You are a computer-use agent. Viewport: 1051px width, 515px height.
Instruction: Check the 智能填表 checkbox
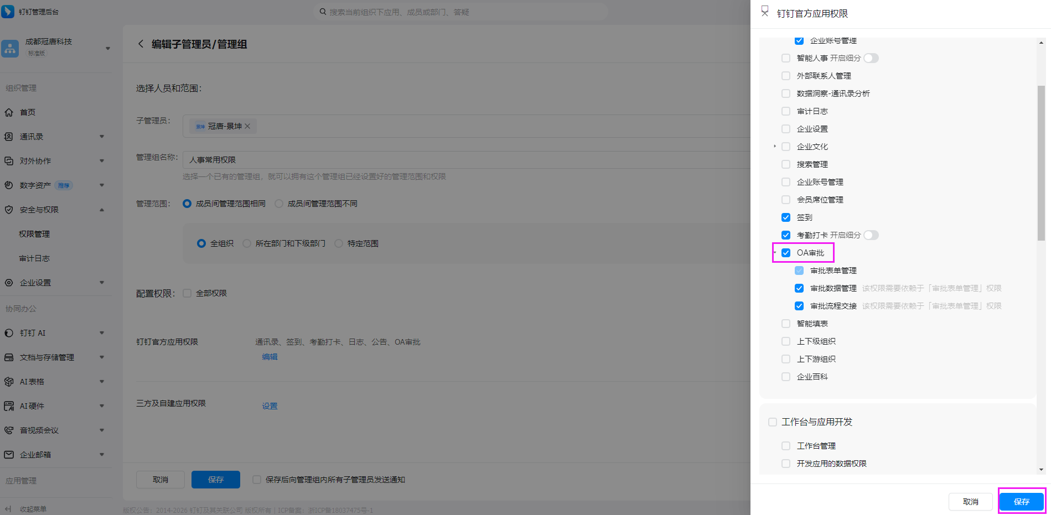click(786, 324)
